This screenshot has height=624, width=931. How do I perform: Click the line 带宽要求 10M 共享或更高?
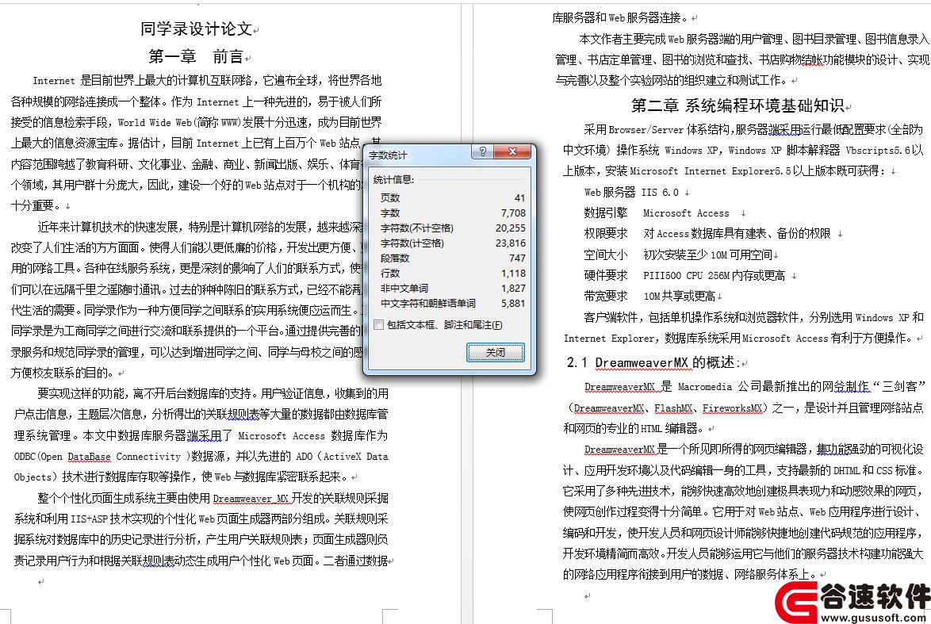click(649, 296)
